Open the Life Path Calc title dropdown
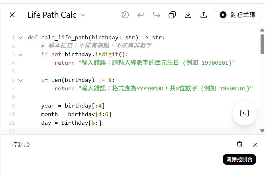The height and width of the screenshot is (177, 265). click(x=83, y=15)
